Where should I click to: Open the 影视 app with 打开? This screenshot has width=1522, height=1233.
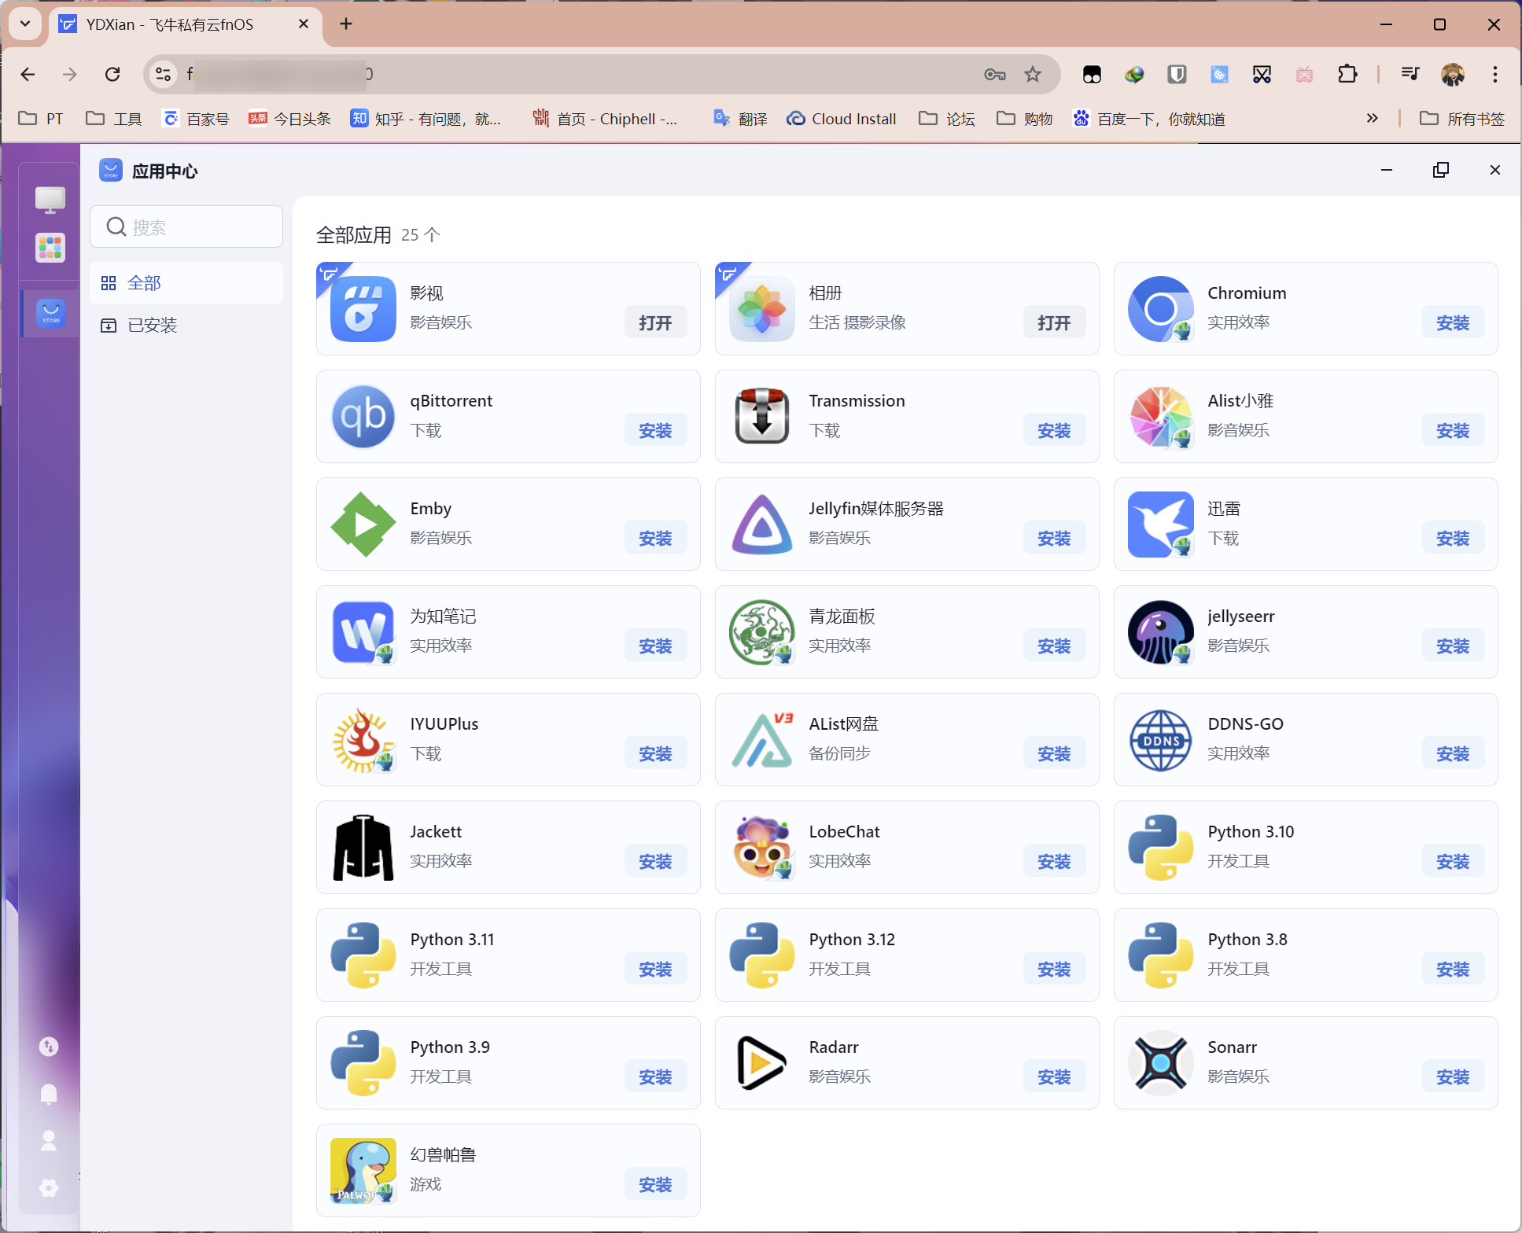pyautogui.click(x=656, y=323)
